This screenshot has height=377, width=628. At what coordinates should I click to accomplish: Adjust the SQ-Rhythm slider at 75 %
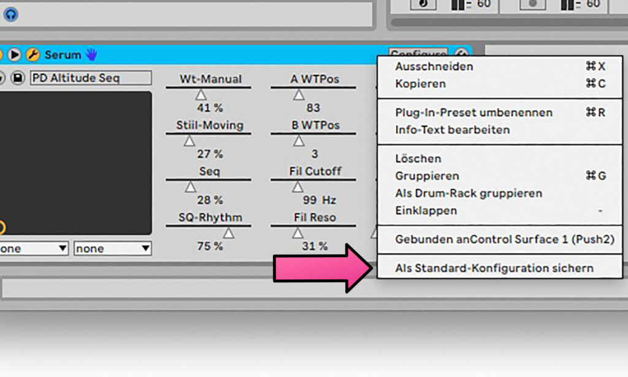click(x=229, y=233)
